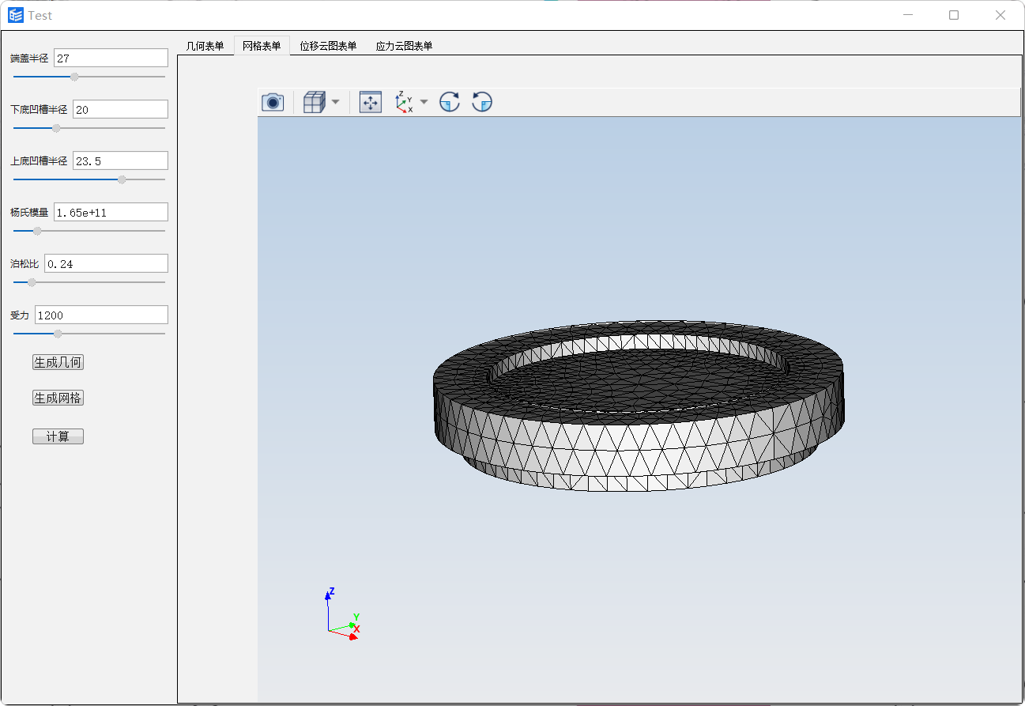The width and height of the screenshot is (1025, 706).
Task: Click the meshed end cap model in the viewport
Action: [639, 405]
